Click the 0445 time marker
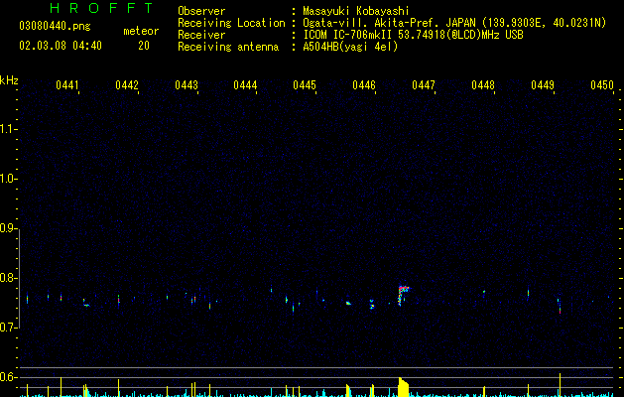624x397 pixels. point(305,85)
